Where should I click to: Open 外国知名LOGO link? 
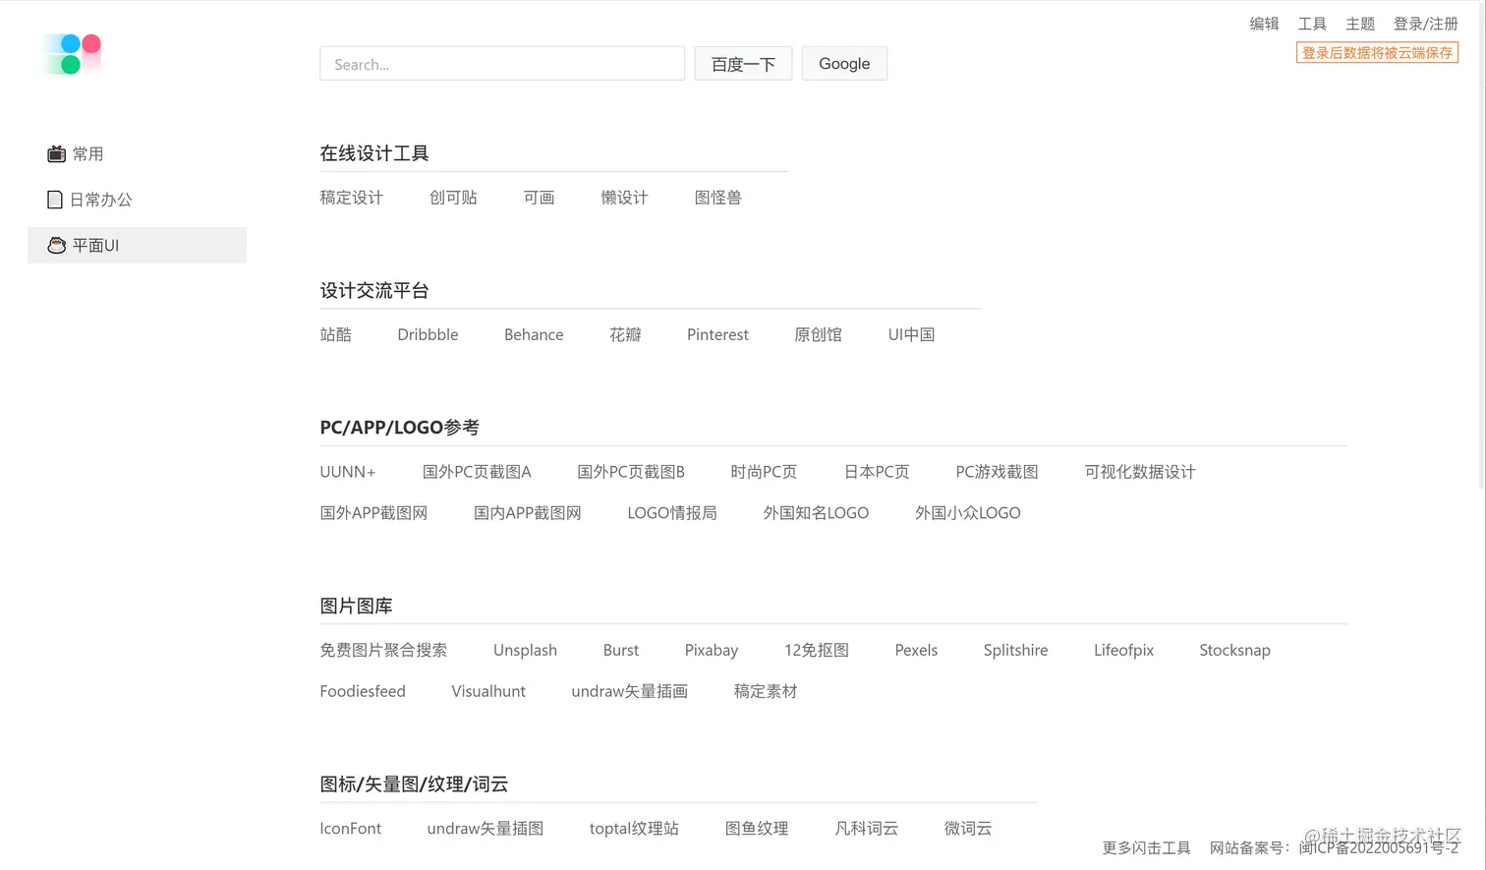coord(816,513)
